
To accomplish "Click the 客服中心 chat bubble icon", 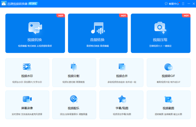I will point(166,4).
